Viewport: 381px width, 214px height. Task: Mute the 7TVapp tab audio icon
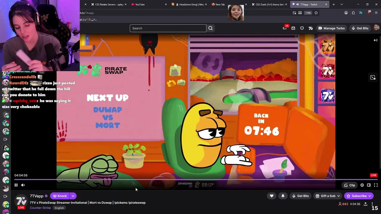coord(297,4)
